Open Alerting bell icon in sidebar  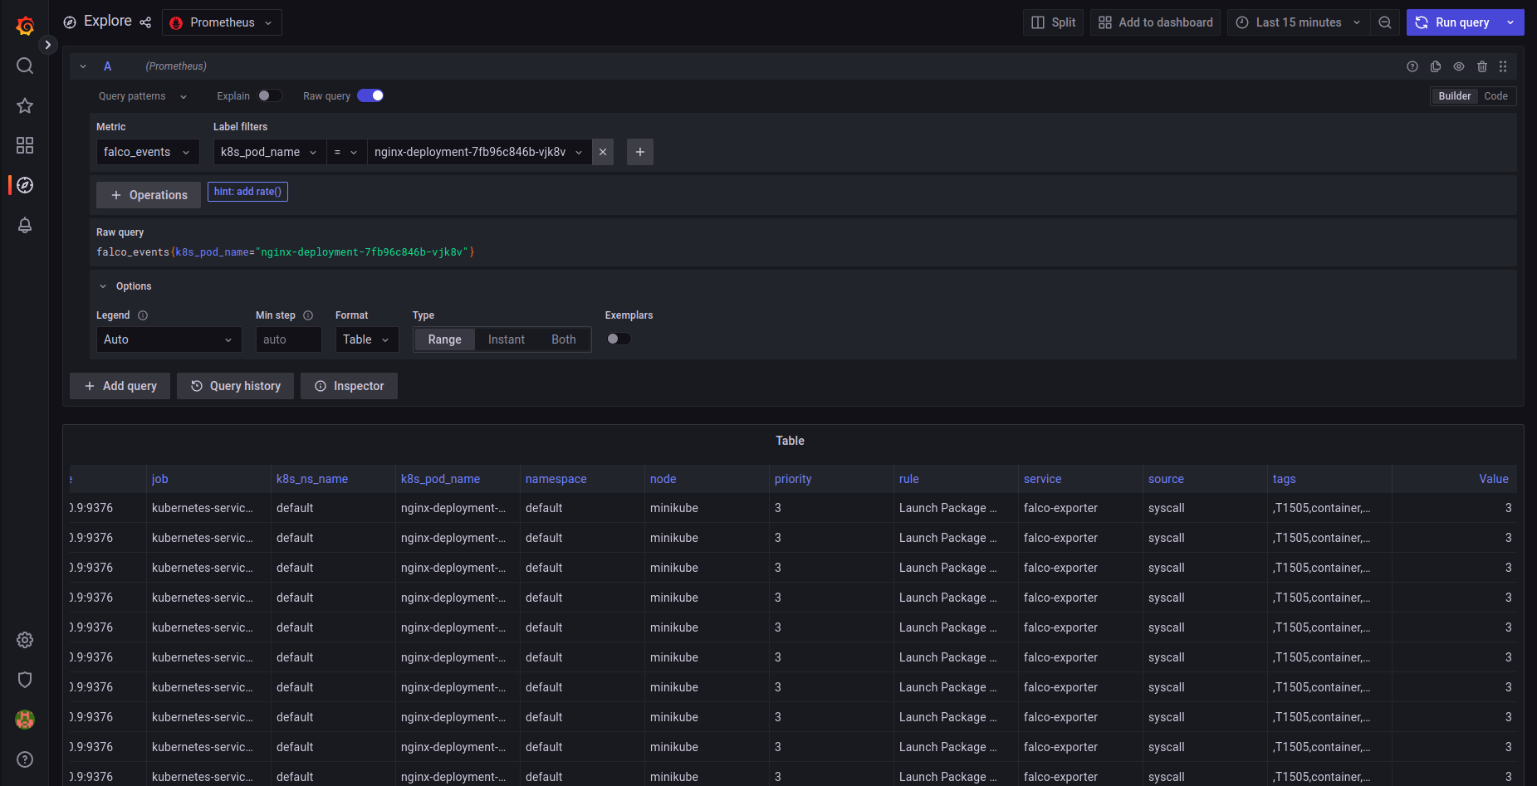25,225
